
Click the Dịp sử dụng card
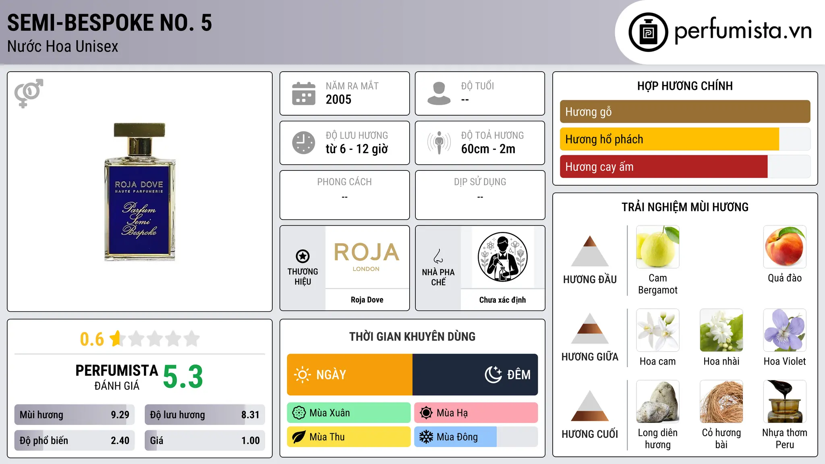480,195
